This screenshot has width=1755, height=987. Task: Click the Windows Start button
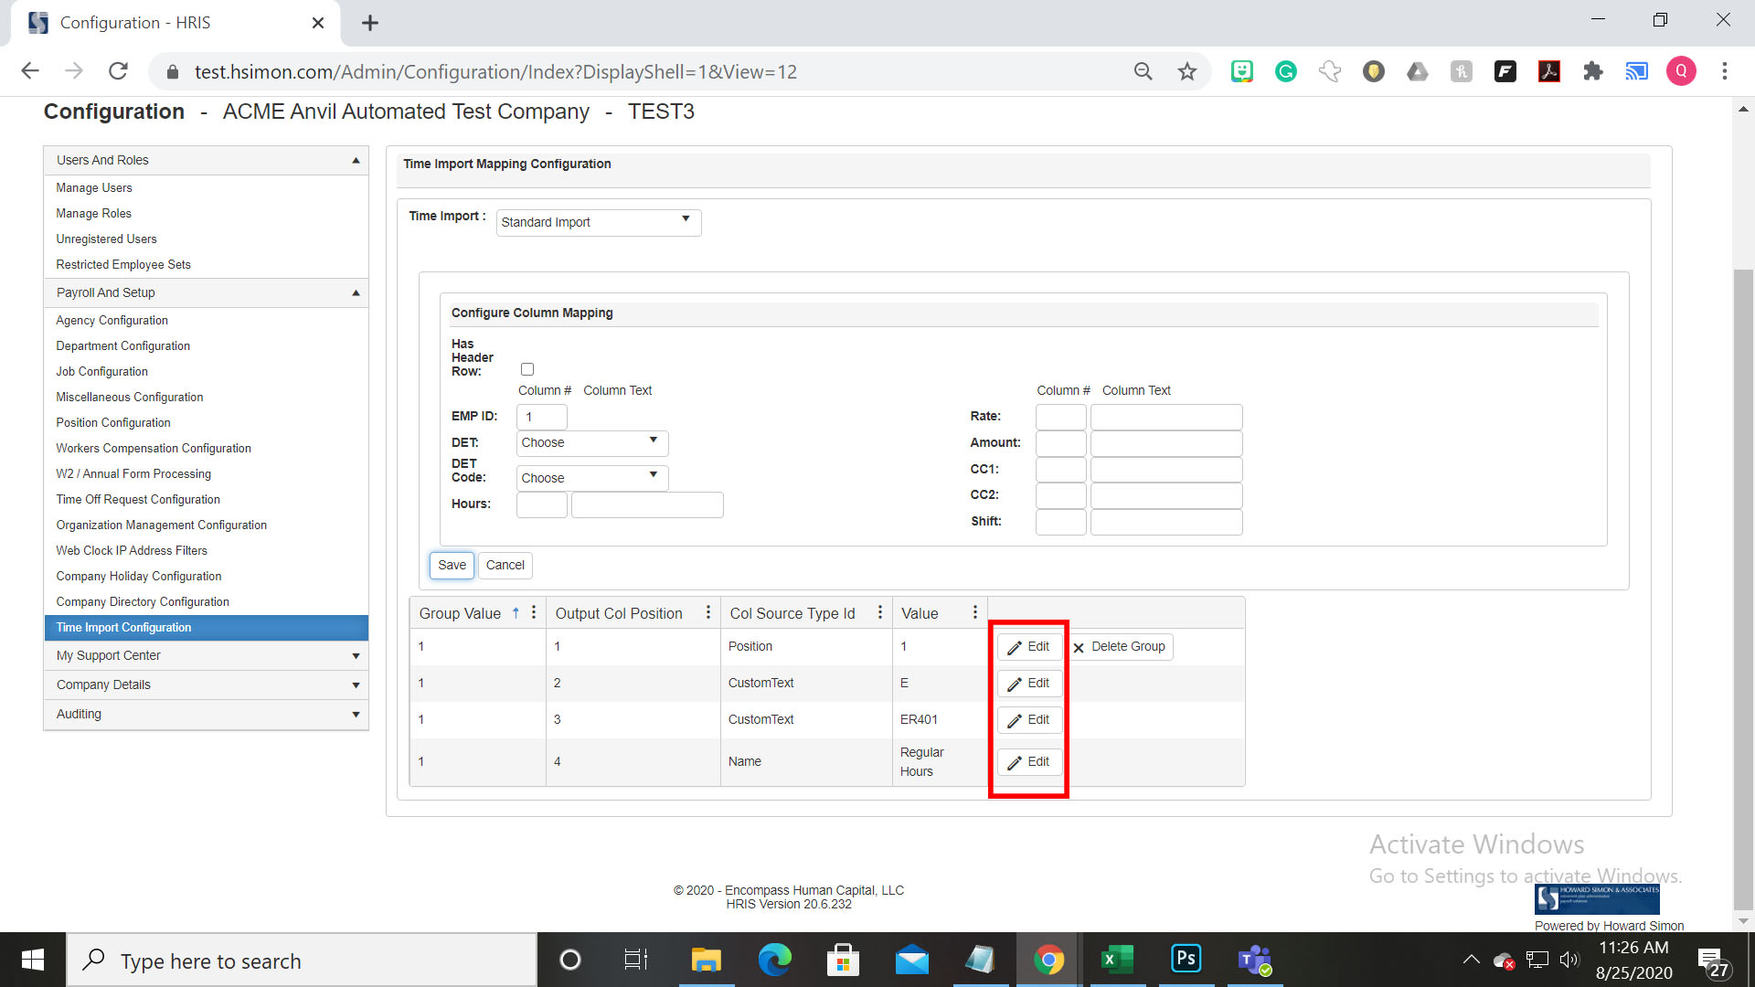click(33, 960)
